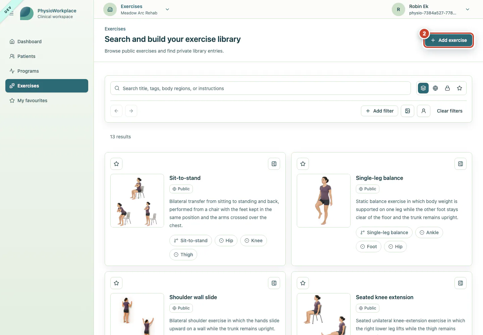Open Dashboard in the sidebar
483x335 pixels.
coord(47,42)
